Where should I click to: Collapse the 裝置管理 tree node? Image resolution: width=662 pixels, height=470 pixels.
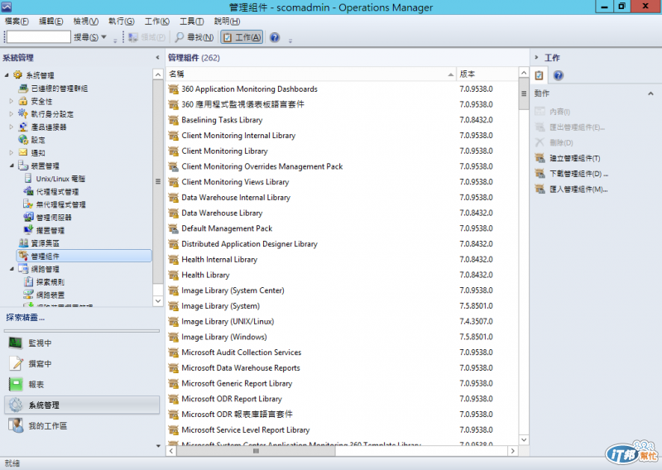(12, 166)
